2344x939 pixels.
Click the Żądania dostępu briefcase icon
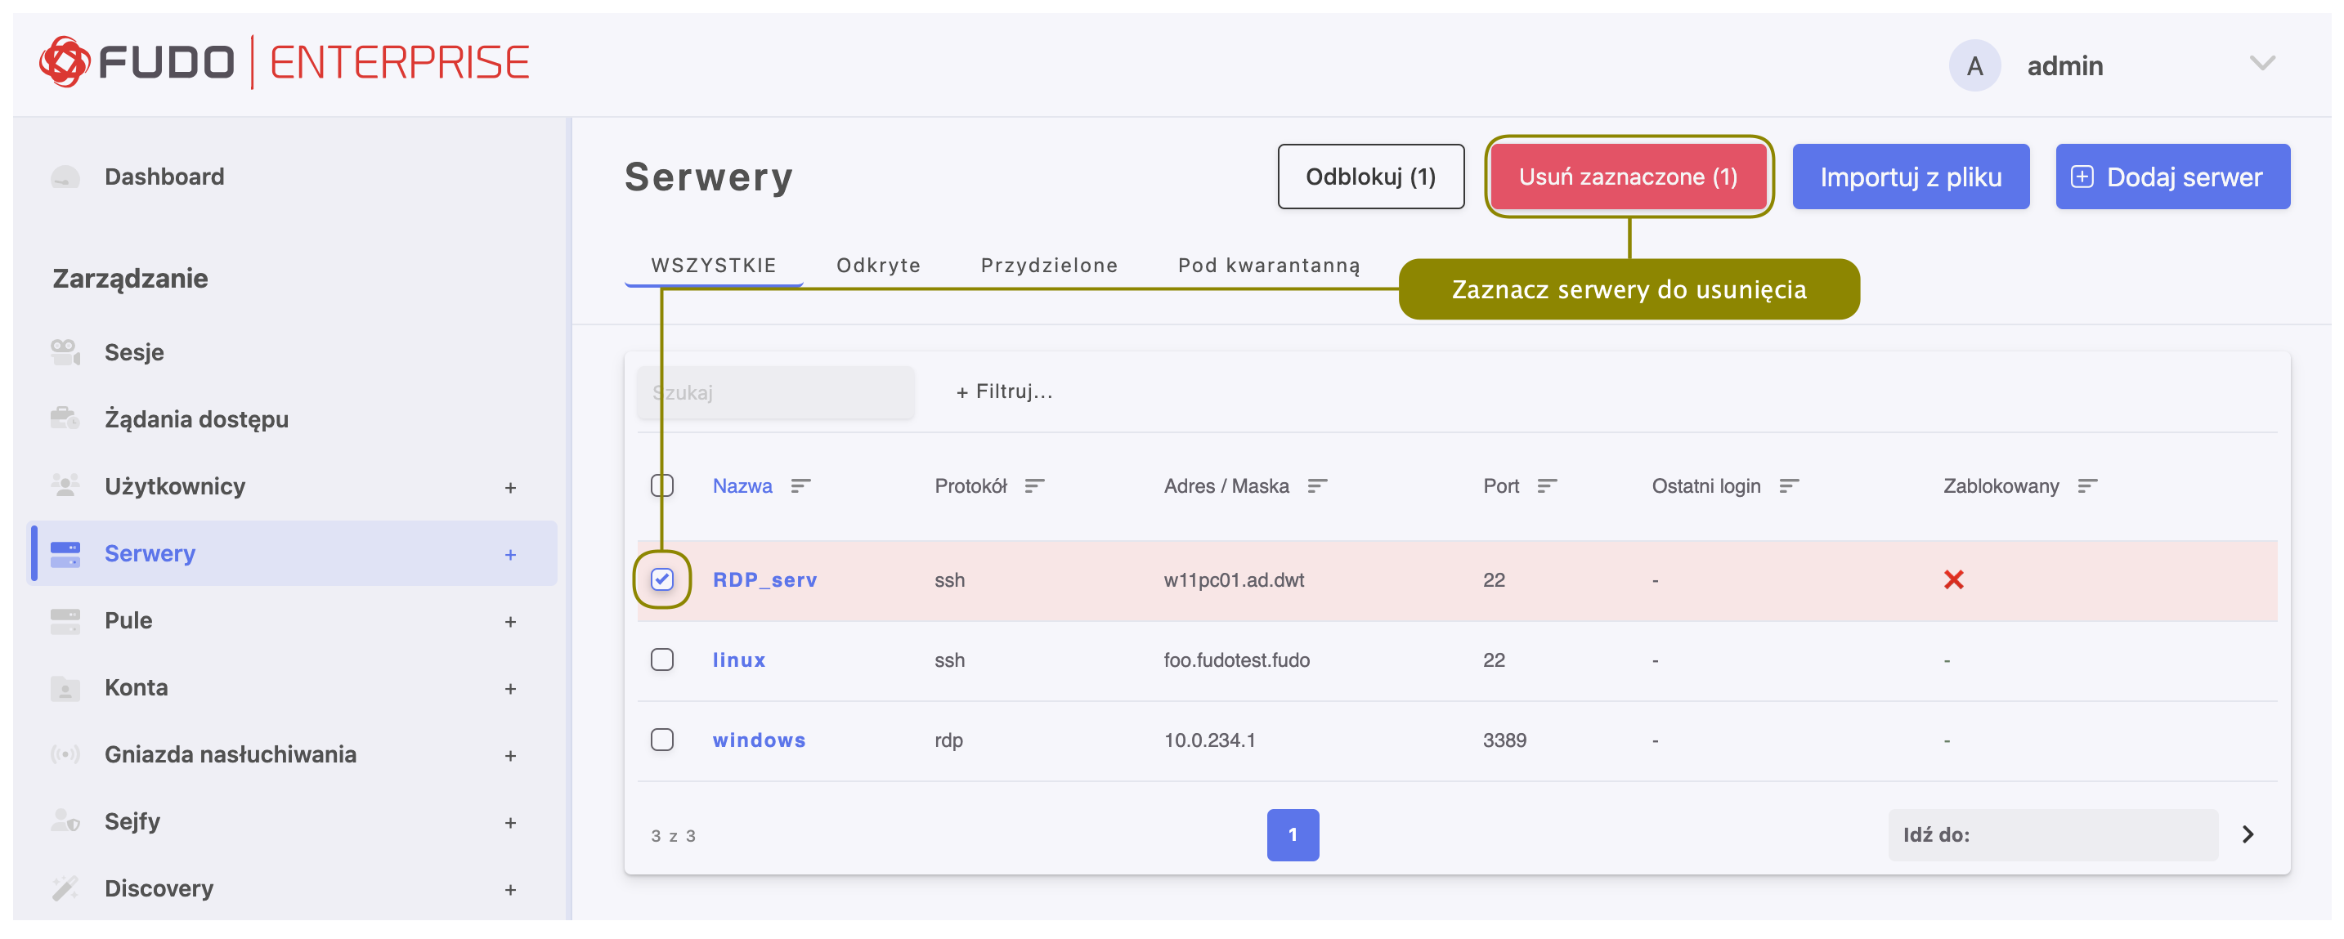click(x=65, y=418)
